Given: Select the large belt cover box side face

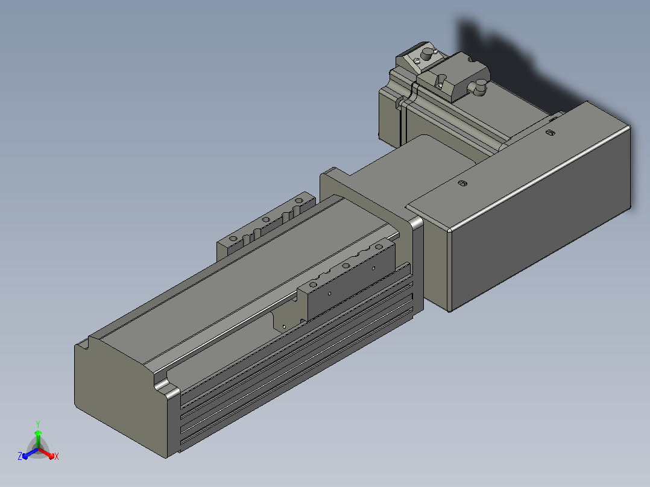Looking at the screenshot, I should (x=539, y=218).
